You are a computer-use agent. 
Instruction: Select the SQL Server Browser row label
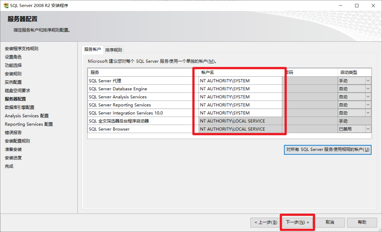(x=109, y=129)
